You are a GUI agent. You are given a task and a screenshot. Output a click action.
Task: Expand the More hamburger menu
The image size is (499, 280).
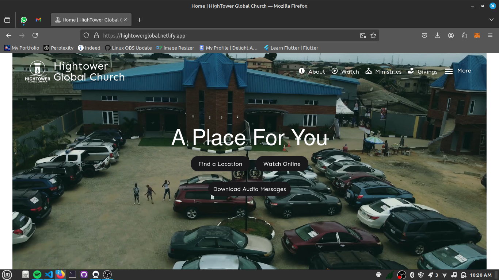pos(458,71)
